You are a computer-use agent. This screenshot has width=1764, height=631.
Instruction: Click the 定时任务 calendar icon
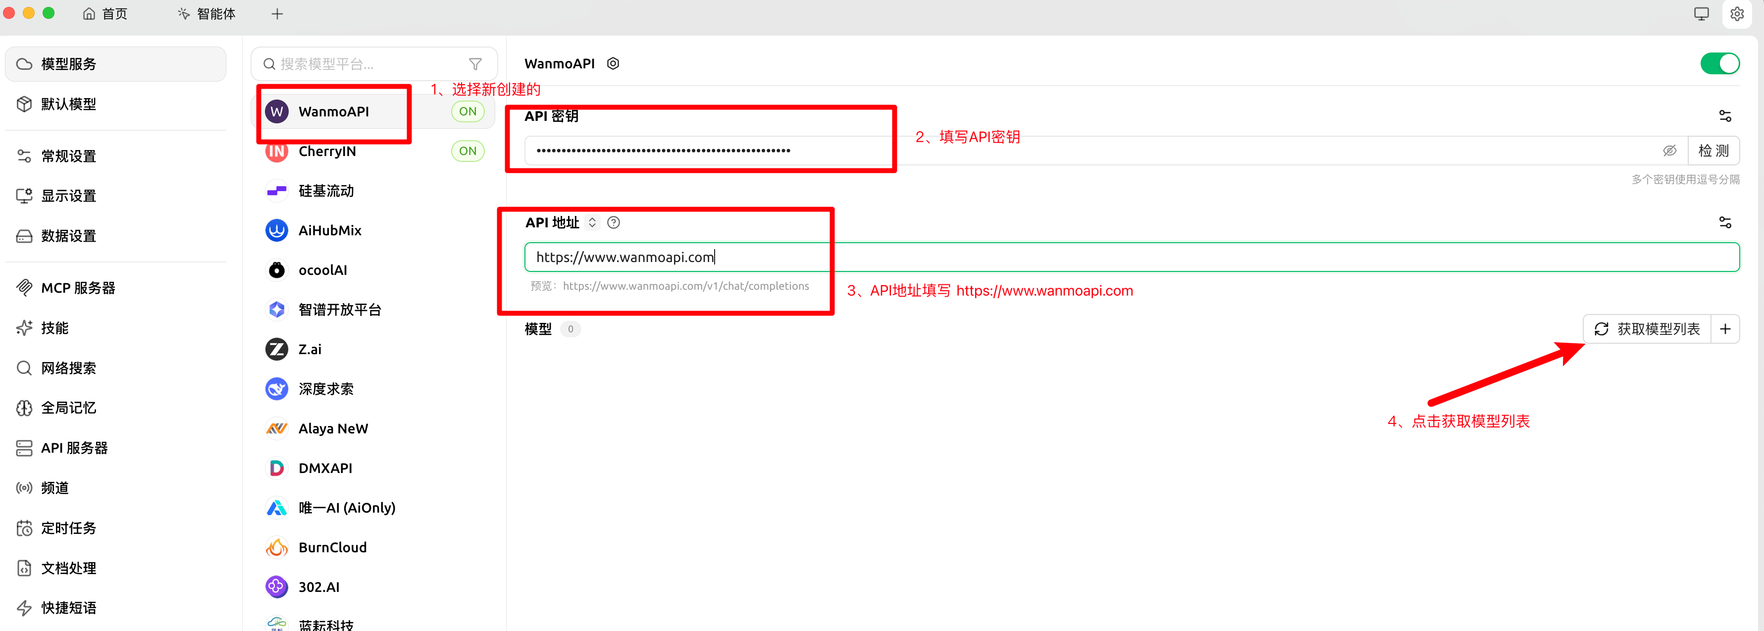[24, 527]
